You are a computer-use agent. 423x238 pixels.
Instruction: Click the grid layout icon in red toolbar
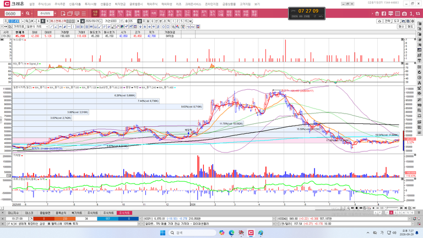397,13
